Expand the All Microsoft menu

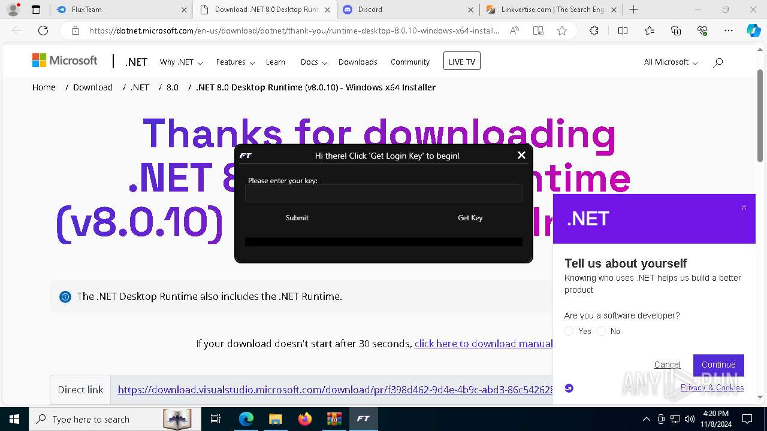coord(671,62)
